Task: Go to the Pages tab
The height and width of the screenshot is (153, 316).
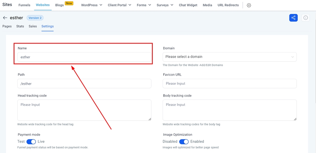Action: coord(7,26)
